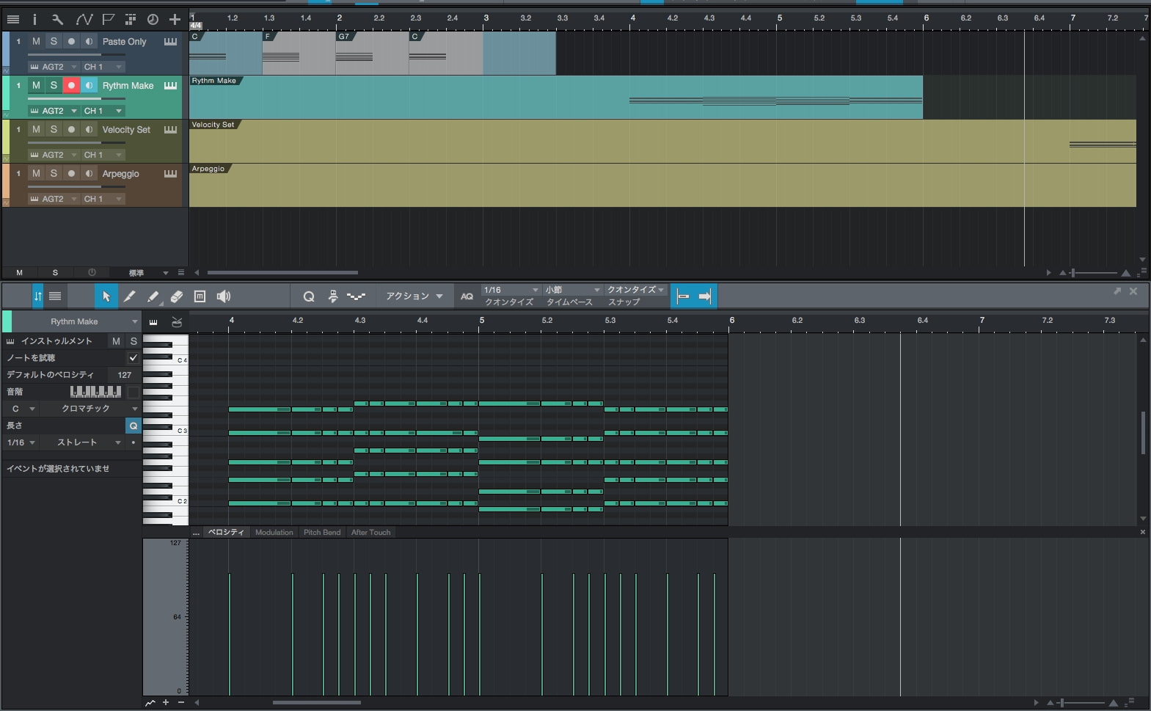Viewport: 1151px width, 711px height.
Task: Open instrument editor for Arpeggio track
Action: (x=170, y=174)
